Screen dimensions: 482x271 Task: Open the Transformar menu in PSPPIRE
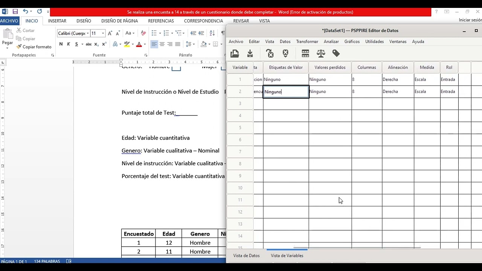point(307,42)
